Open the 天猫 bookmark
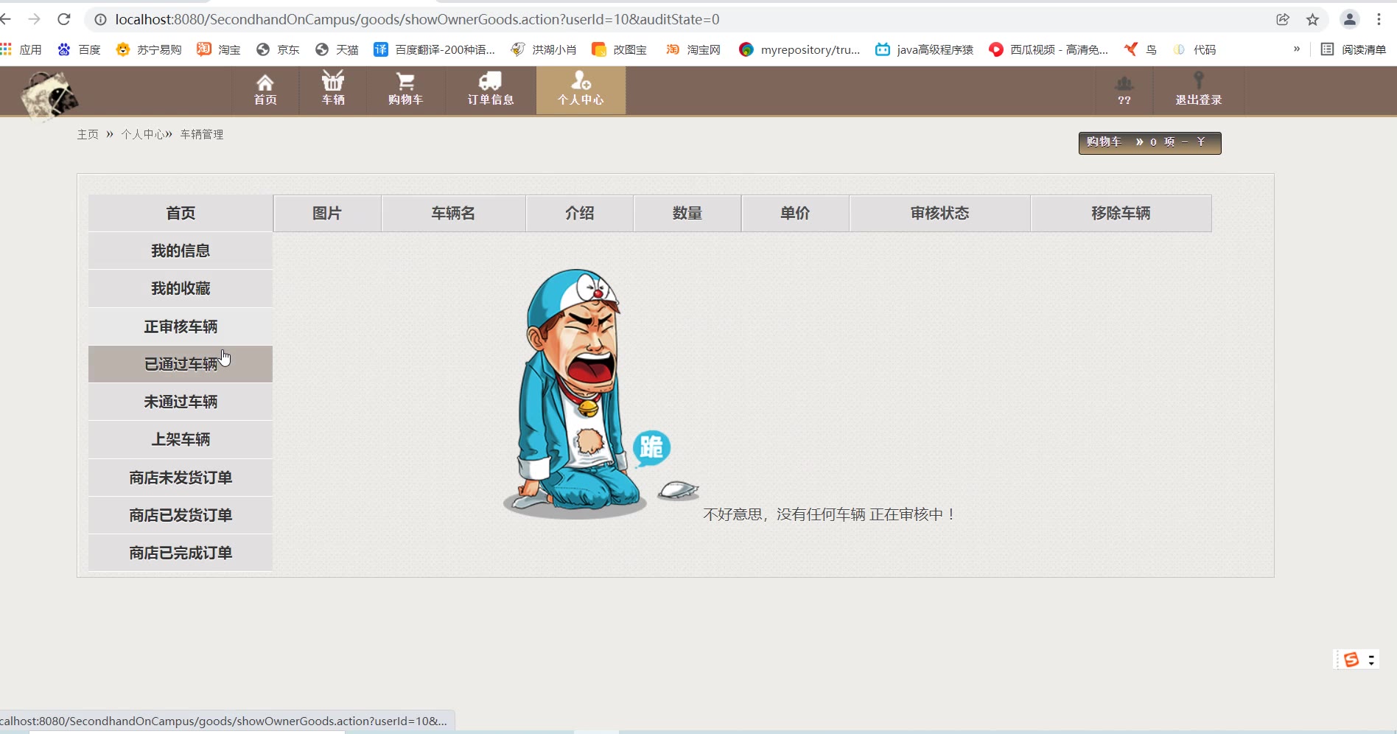 (x=337, y=49)
